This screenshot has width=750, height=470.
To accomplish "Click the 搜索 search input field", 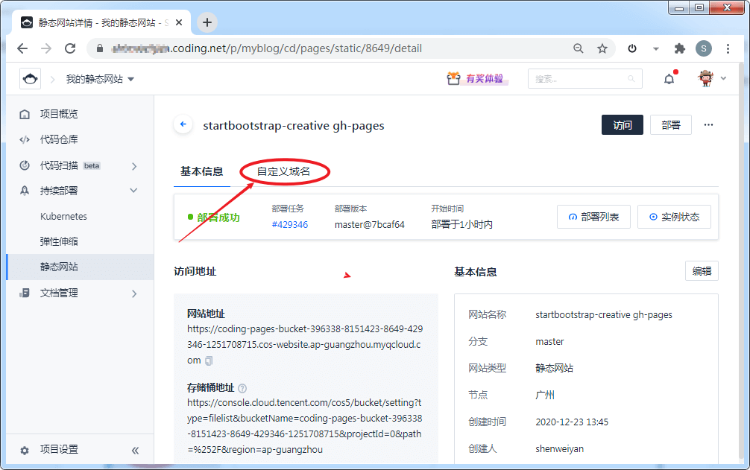I will coord(584,79).
